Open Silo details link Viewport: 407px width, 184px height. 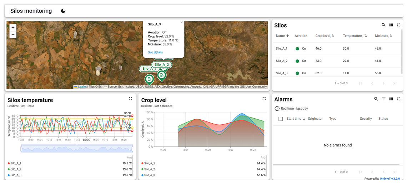point(155,52)
